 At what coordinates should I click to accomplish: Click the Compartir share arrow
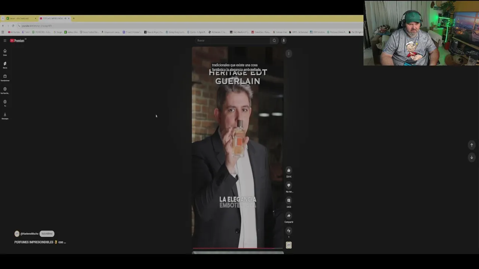coord(289,216)
